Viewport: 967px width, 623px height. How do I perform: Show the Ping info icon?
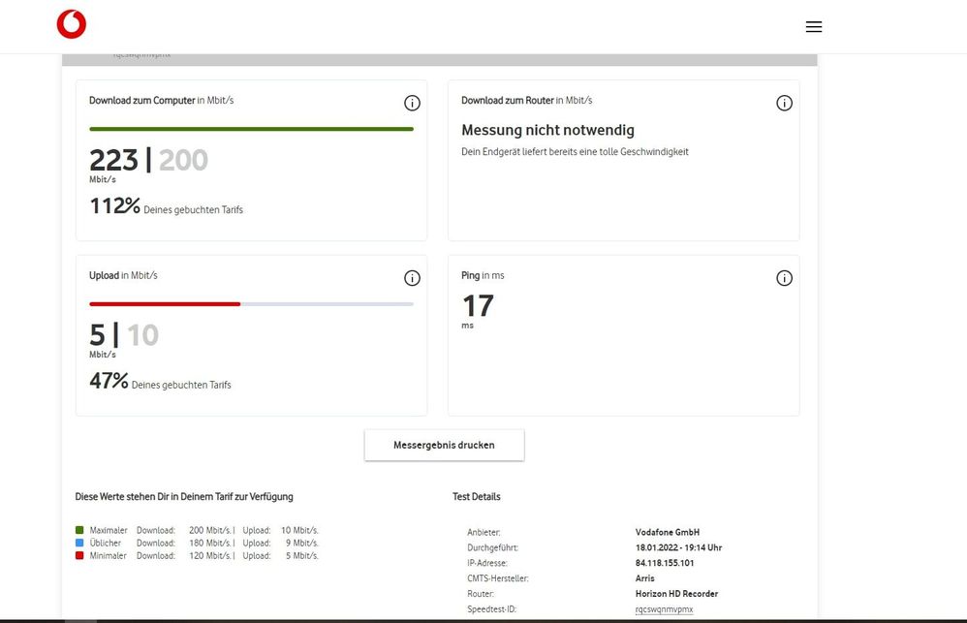click(785, 278)
